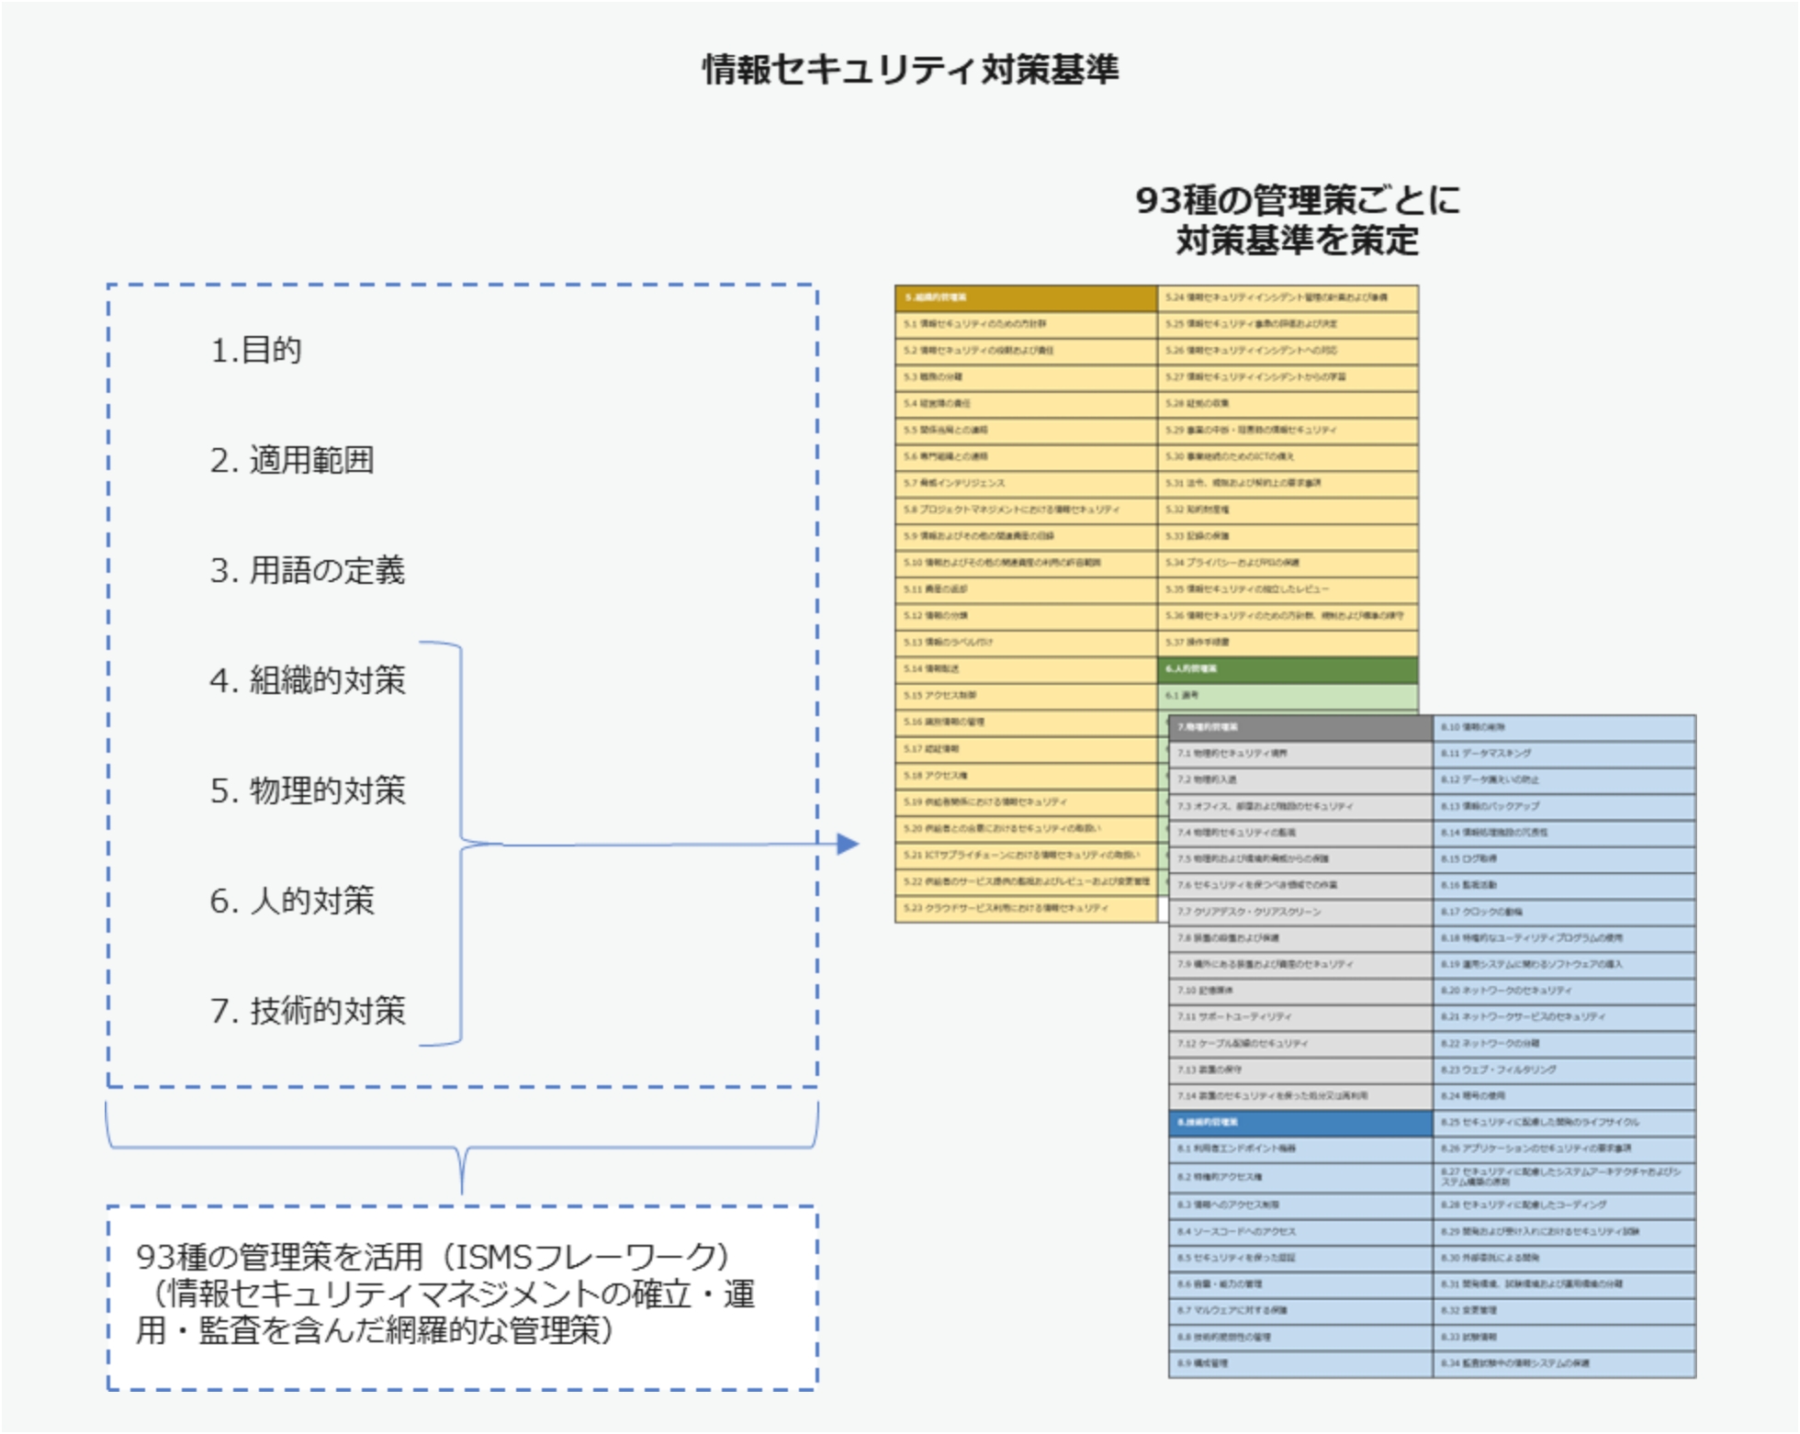Click table cell 8.34 監査試験中の情報システム

1564,1365
